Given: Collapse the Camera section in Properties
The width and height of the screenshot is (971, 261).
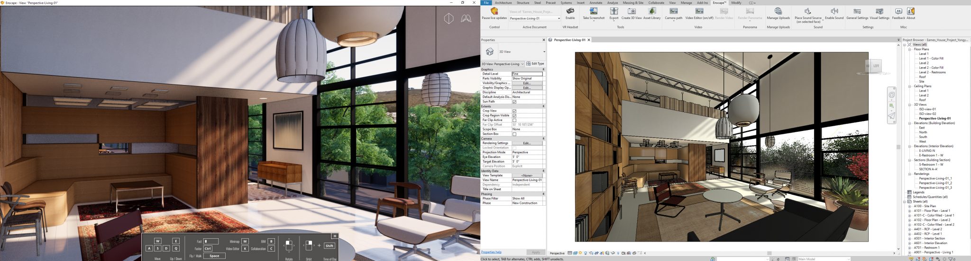Looking at the screenshot, I should 543,139.
